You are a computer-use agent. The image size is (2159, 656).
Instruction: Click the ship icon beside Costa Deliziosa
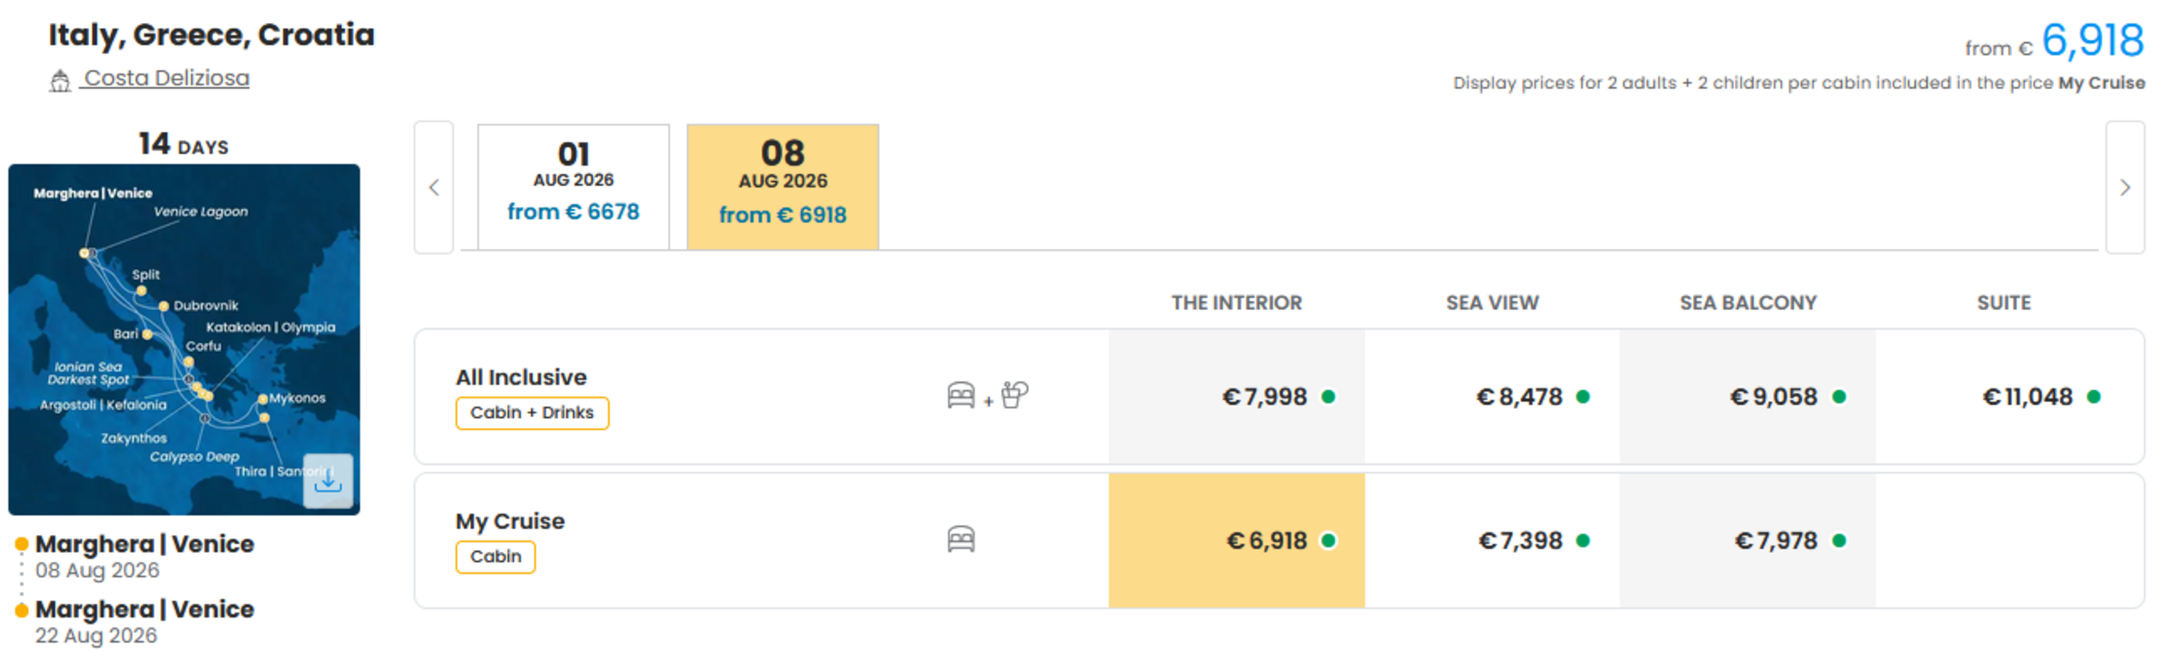(x=60, y=80)
